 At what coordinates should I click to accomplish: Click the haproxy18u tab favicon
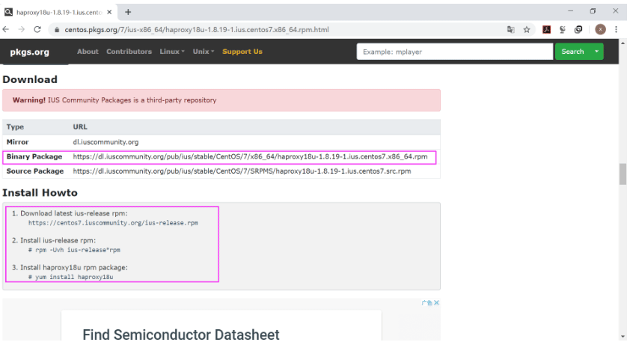pos(8,12)
